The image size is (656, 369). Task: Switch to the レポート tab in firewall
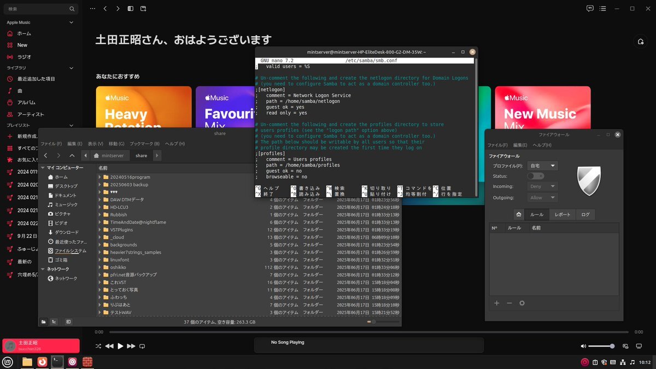563,214
